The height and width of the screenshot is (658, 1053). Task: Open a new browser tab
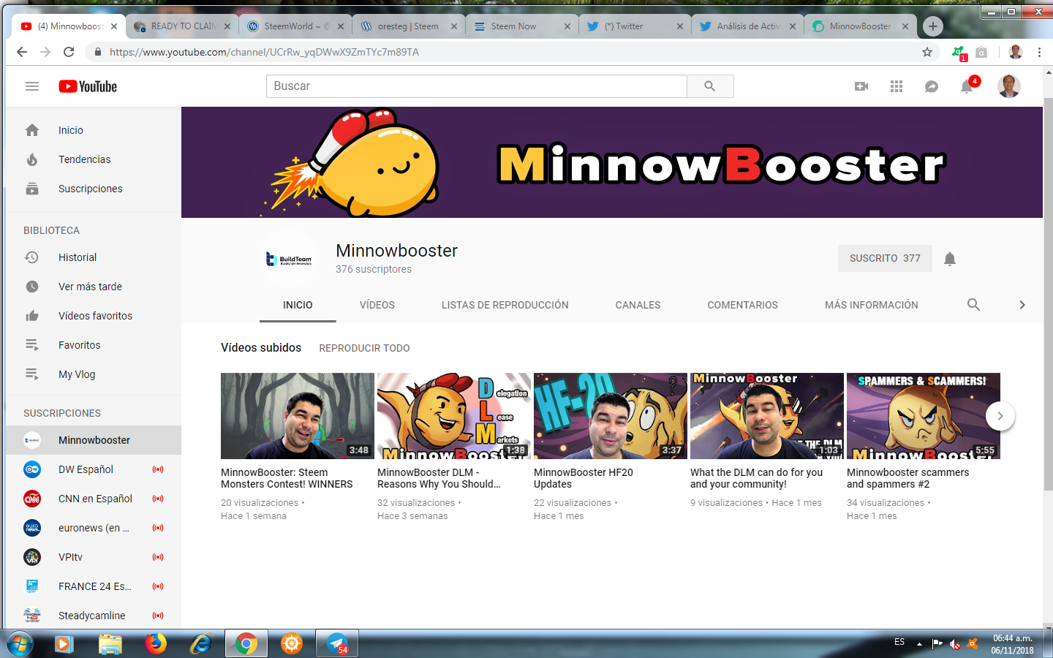pos(932,26)
